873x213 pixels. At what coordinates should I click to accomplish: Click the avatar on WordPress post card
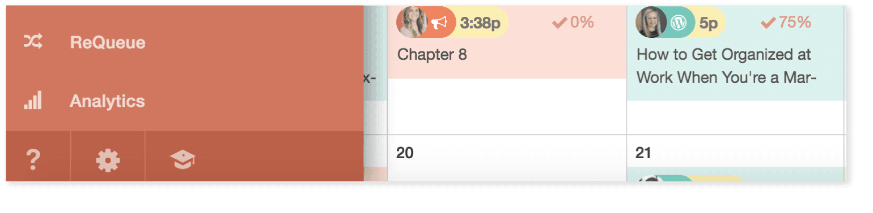(651, 23)
